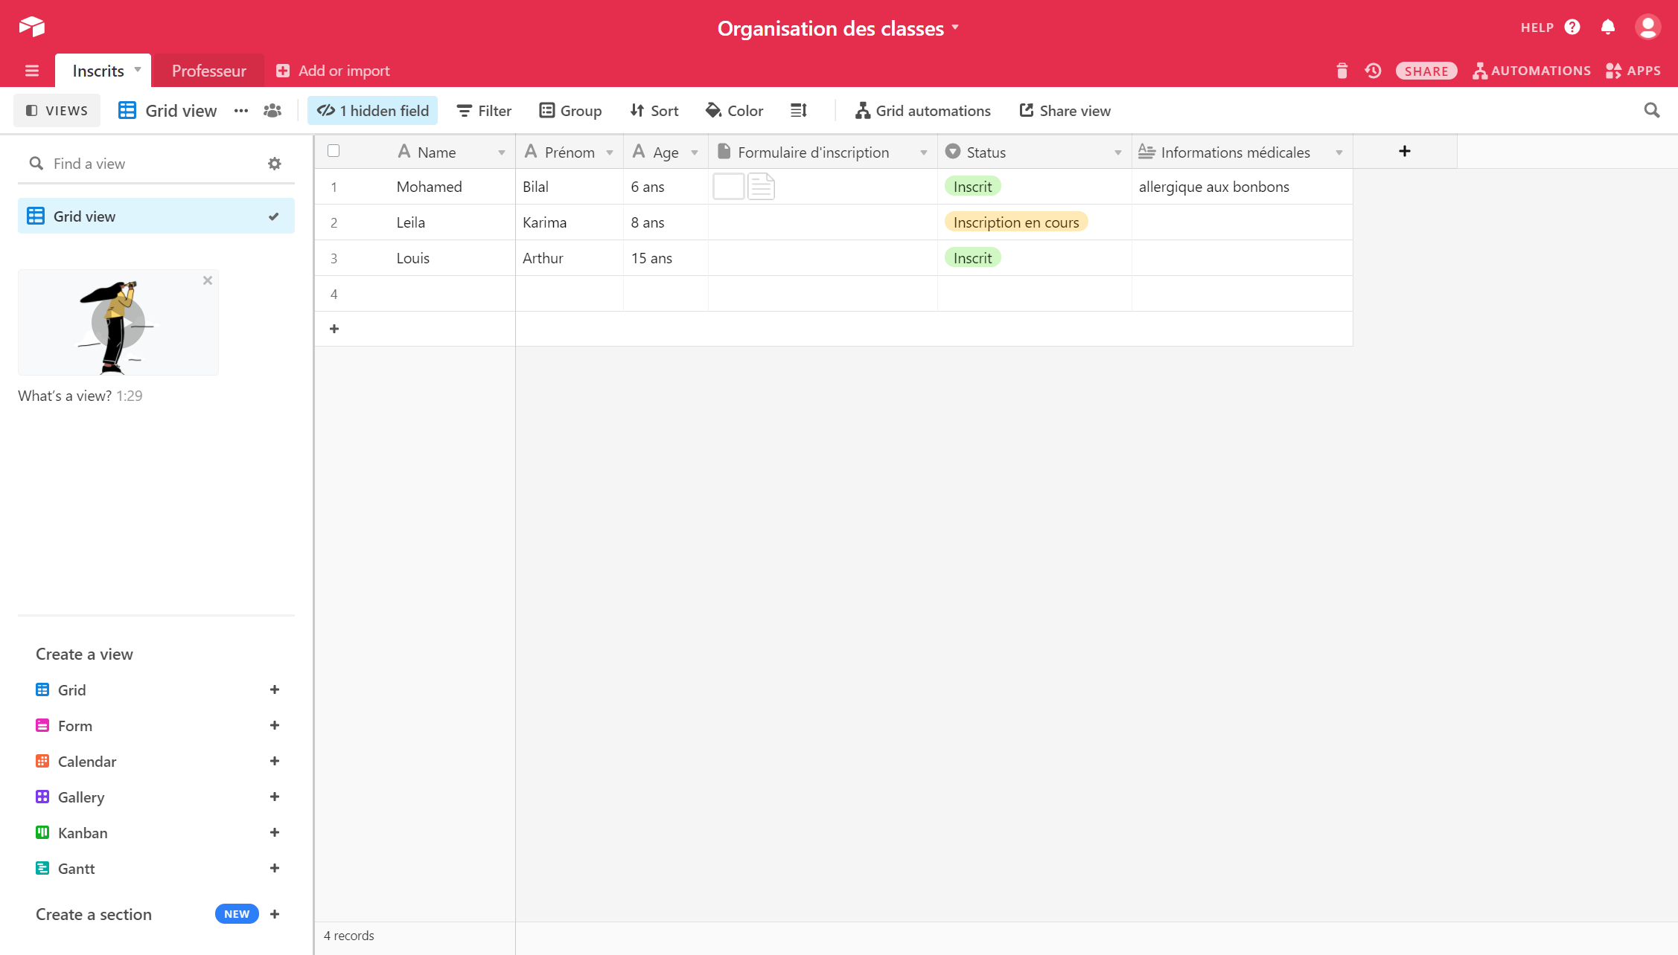Screen dimensions: 1678x955
Task: Open view settings gear icon
Action: point(275,164)
